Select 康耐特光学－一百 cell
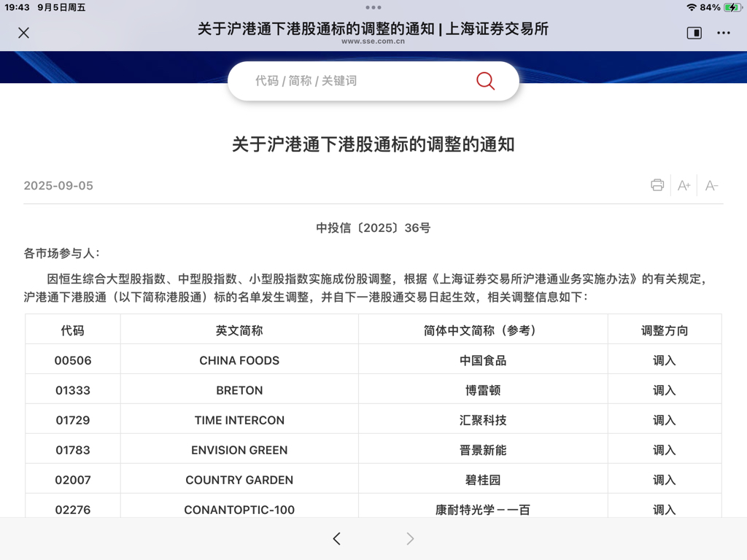Image resolution: width=747 pixels, height=560 pixels. coord(483,506)
